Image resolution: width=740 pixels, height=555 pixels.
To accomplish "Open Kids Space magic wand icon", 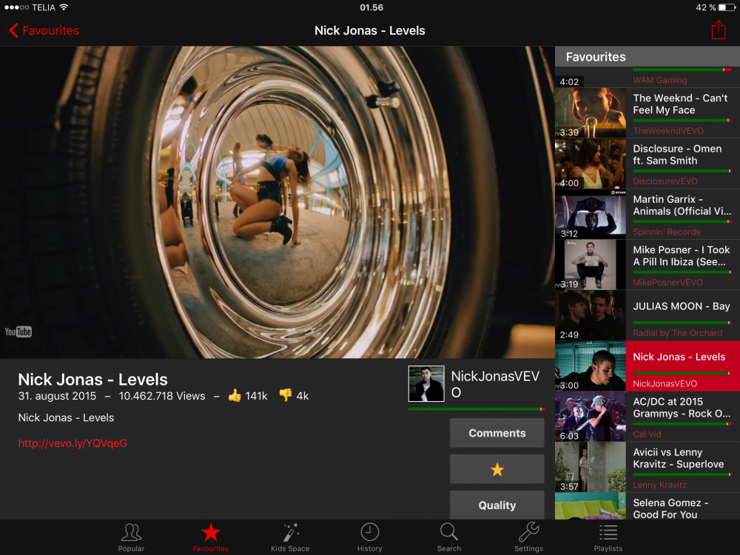I will click(290, 532).
